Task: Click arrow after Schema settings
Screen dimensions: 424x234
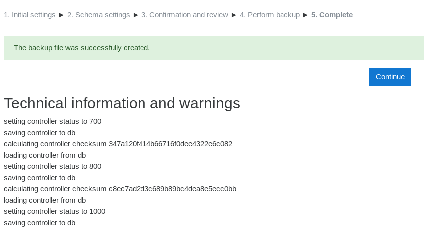Action: pos(136,15)
